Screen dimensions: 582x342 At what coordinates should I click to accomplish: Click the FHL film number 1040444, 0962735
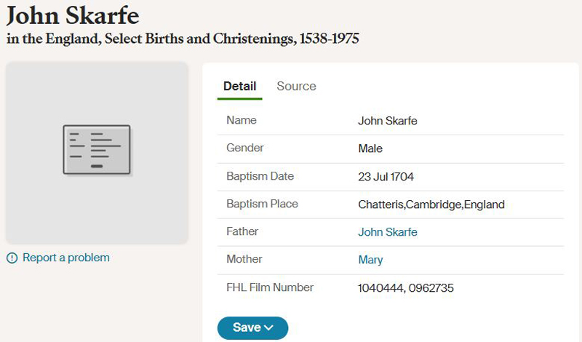406,287
